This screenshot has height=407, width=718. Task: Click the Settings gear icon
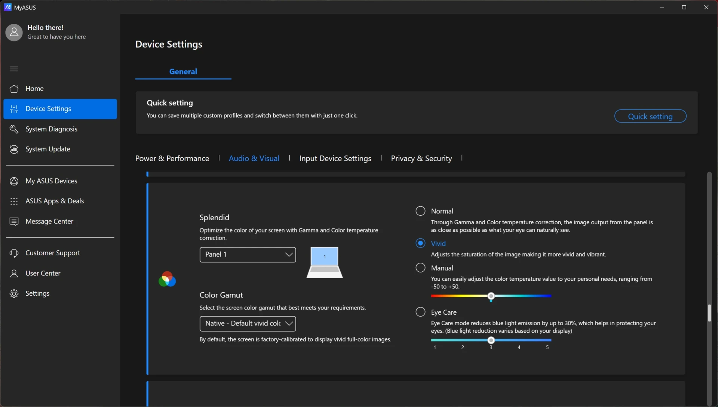(x=14, y=293)
